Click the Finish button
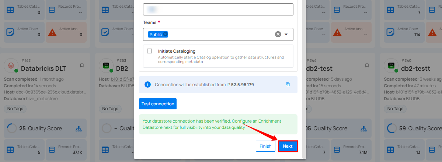Screen dimensions: 442x162 point(265,146)
